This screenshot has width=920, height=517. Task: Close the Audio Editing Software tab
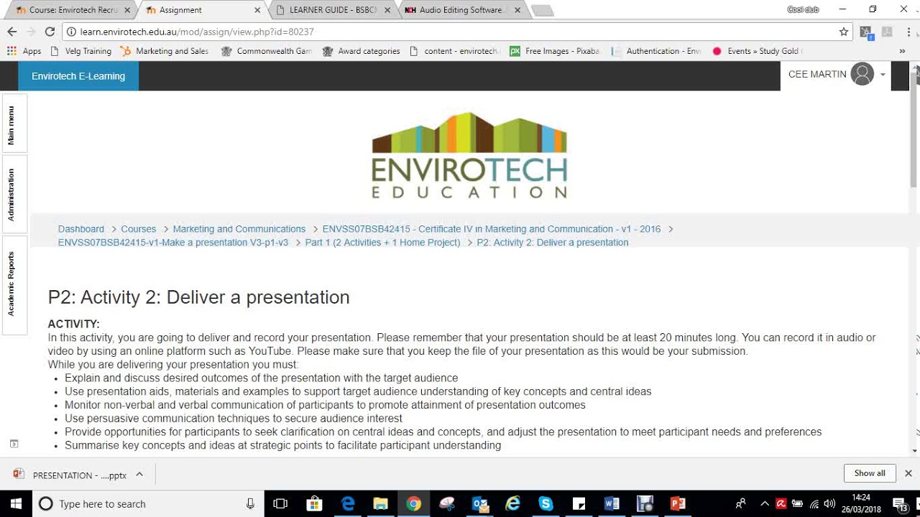pyautogui.click(x=517, y=10)
